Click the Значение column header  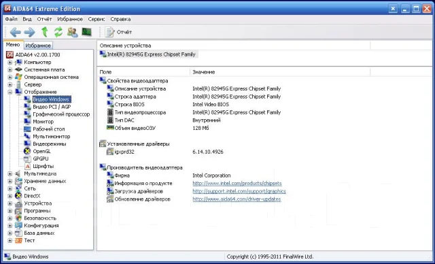(x=279, y=72)
